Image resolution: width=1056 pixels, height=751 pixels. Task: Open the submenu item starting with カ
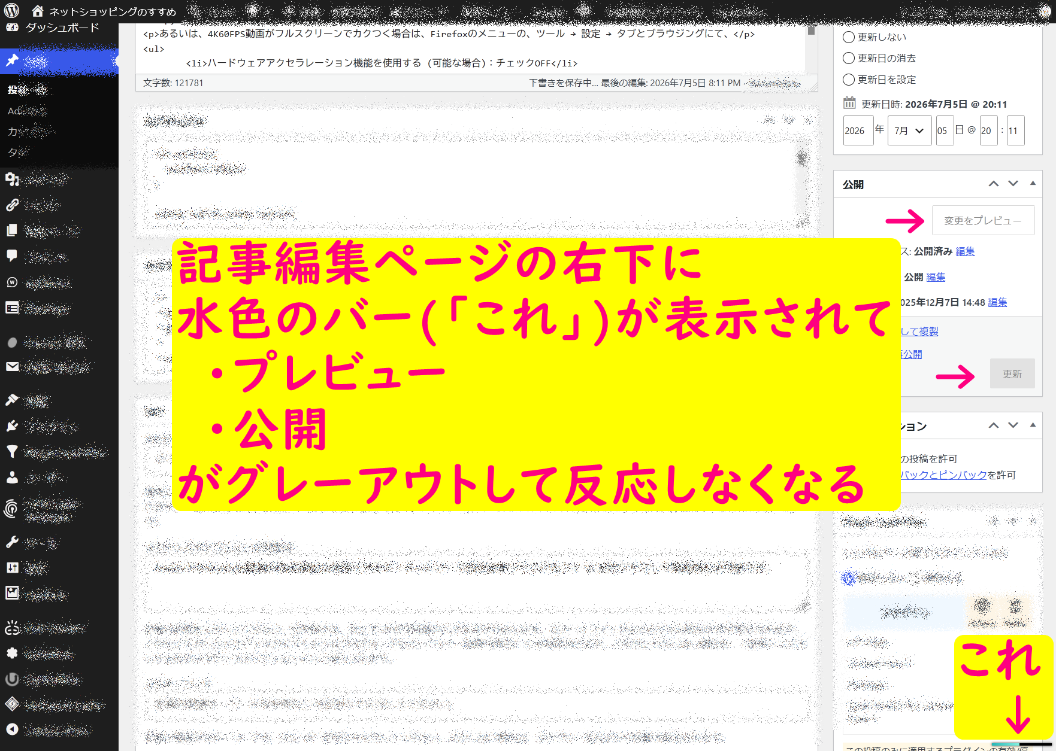pyautogui.click(x=30, y=131)
